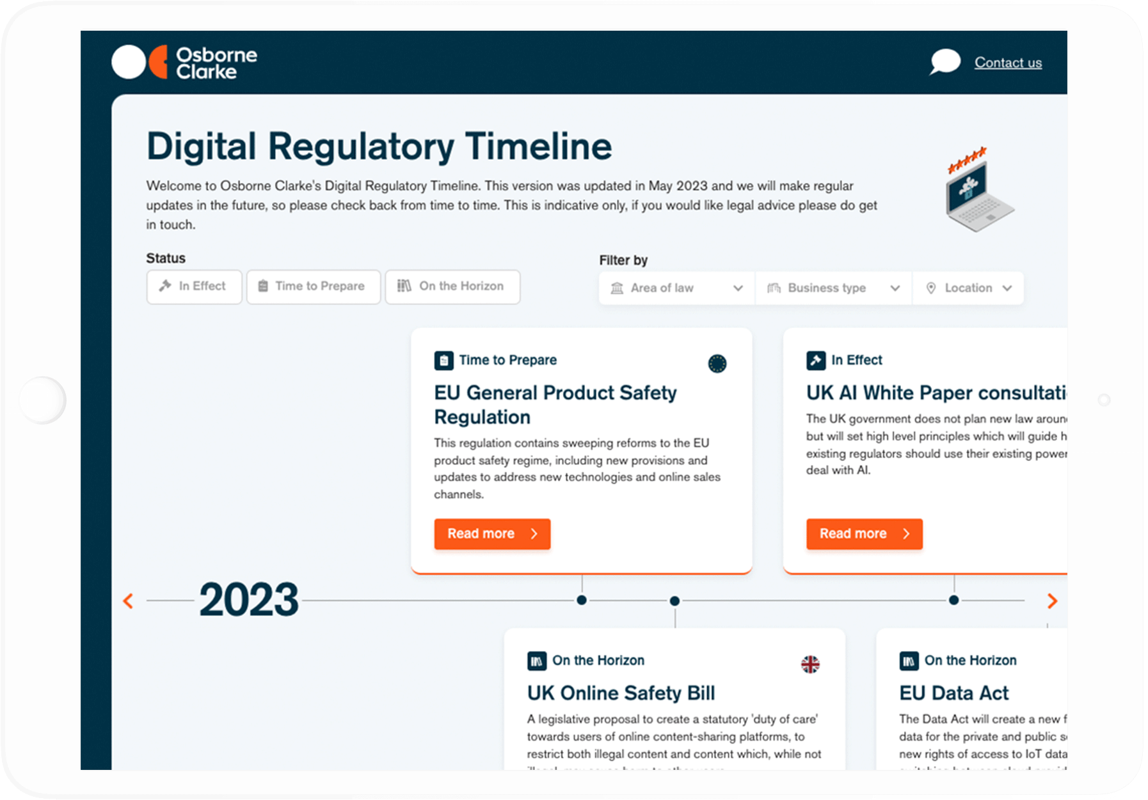Click the UK flag icon on Online Safety Bill
The image size is (1148, 800).
811,665
